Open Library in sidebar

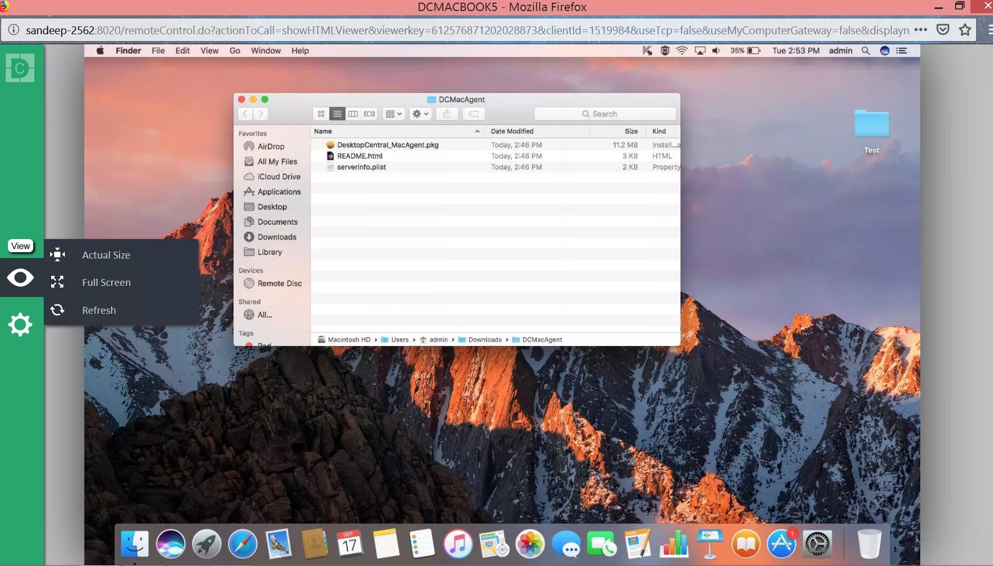(x=269, y=252)
